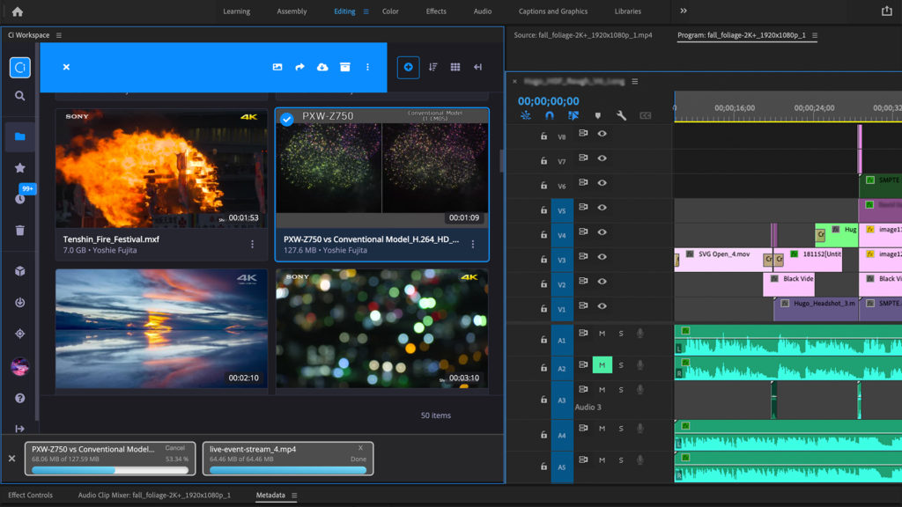This screenshot has height=507, width=902.
Task: Open recent activity icon with 99+ badge
Action: pyautogui.click(x=21, y=197)
